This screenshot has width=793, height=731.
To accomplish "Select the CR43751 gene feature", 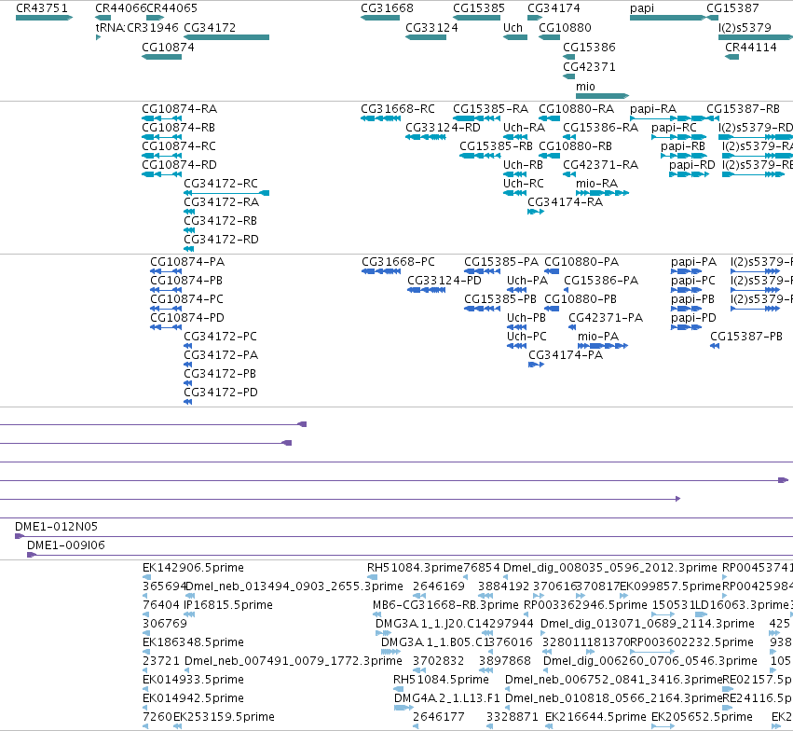I will tap(44, 18).
